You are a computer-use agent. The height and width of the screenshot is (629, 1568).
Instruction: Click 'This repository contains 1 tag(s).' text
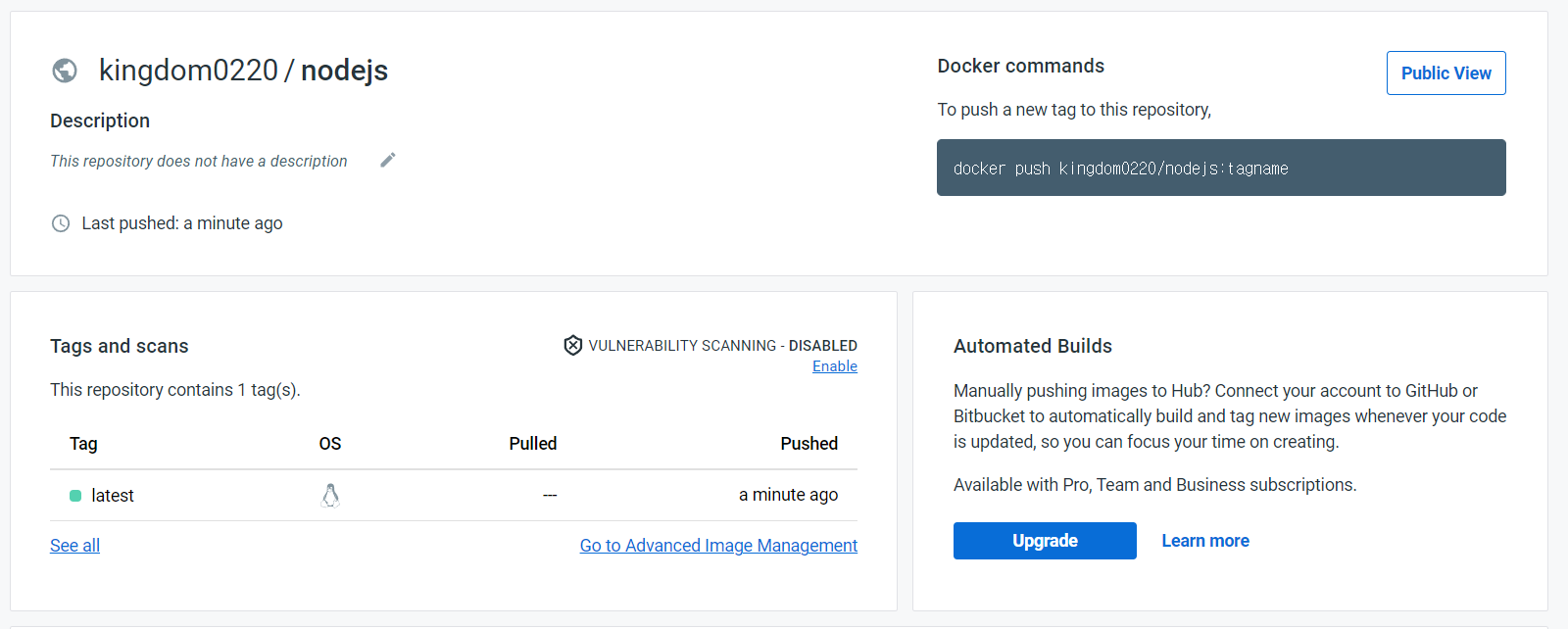(175, 390)
